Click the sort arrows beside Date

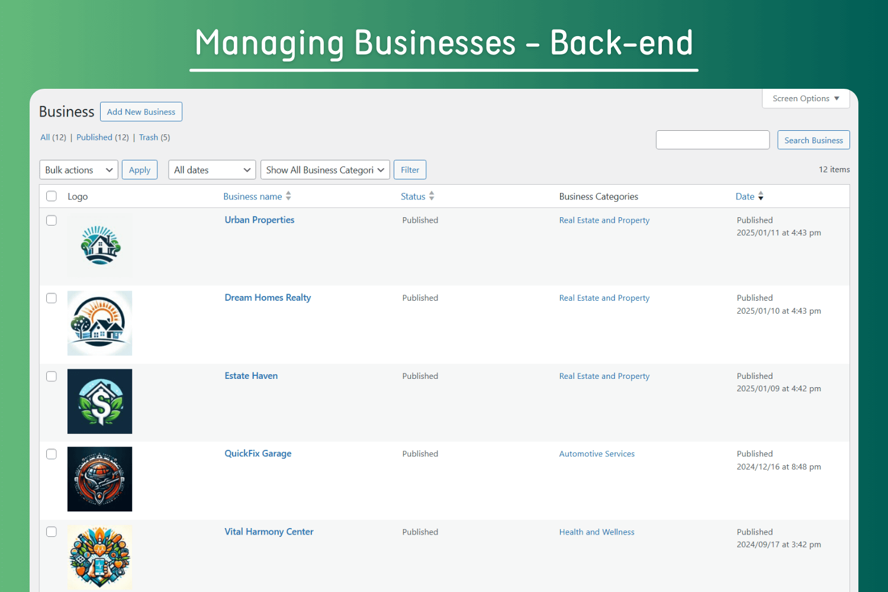761,196
